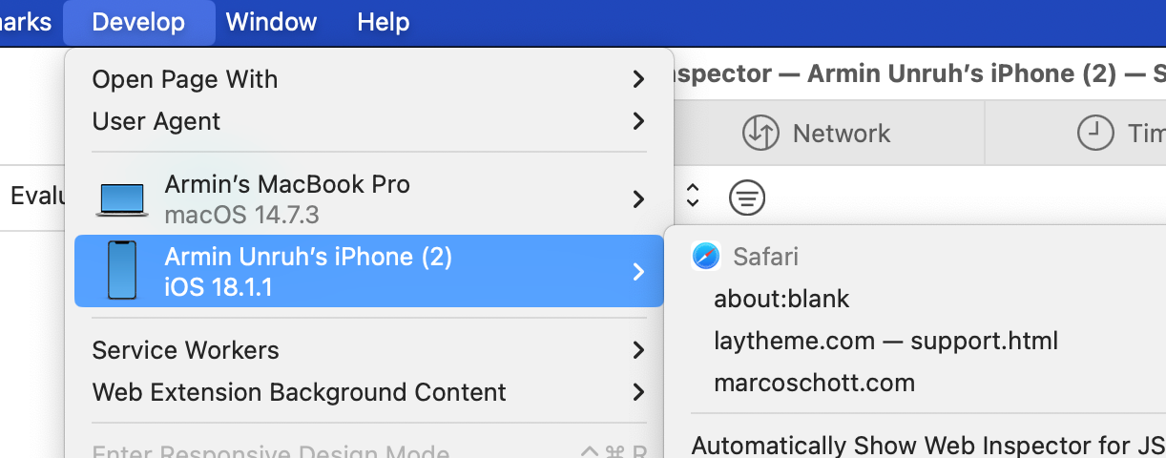Click the Network tab icon
1166x458 pixels.
point(760,134)
